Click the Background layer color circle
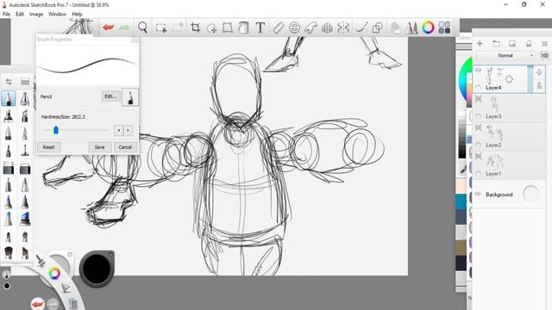This screenshot has width=552, height=310. (x=530, y=194)
